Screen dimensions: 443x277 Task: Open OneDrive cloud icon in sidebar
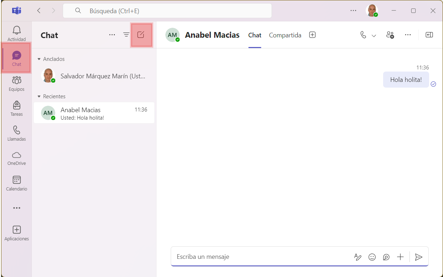tap(16, 158)
